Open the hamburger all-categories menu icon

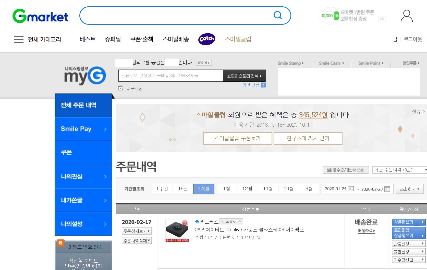tap(19, 39)
